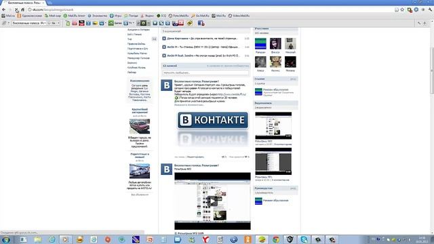Play the second audio track Andy M
The width and height of the screenshot is (434, 244).
[164, 47]
